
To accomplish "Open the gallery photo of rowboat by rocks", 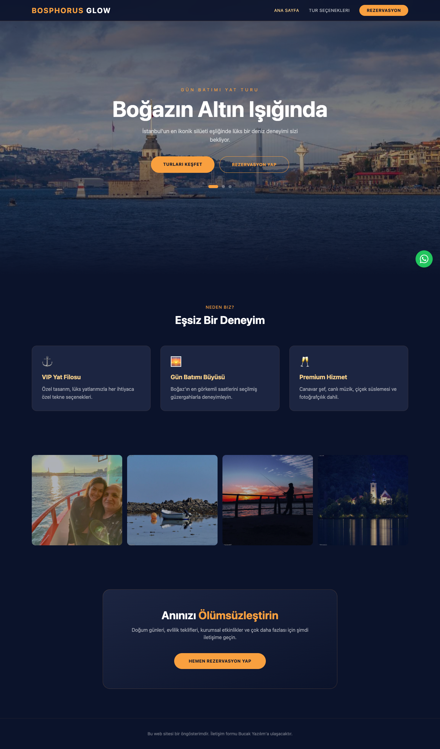I will [x=172, y=500].
